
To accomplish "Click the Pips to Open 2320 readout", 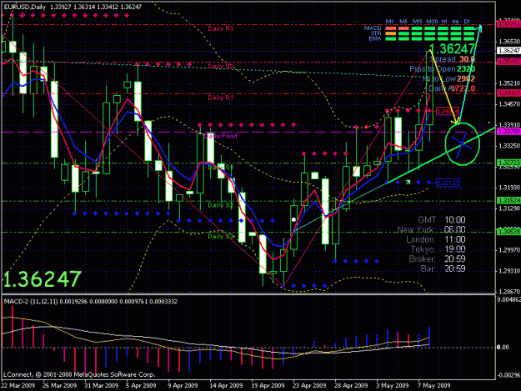I will tap(443, 69).
